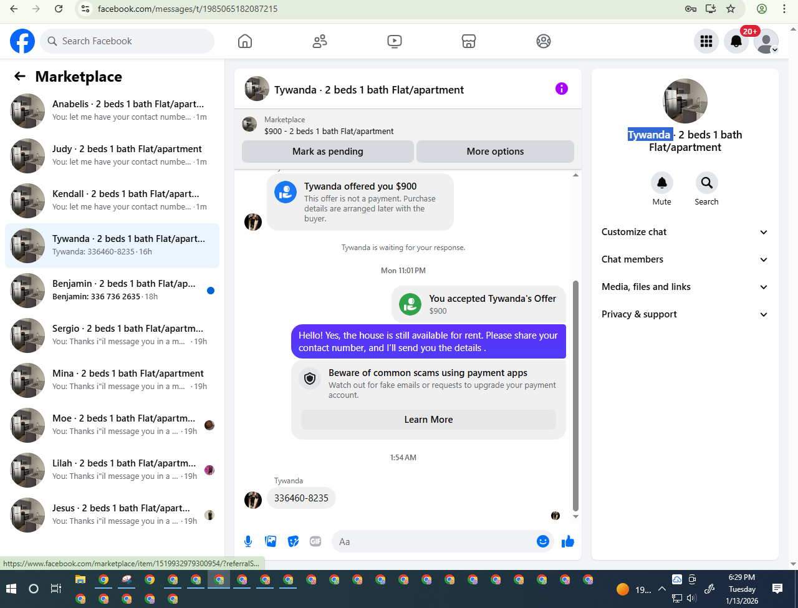
Task: Open the notifications bell with 20+ badge
Action: click(736, 41)
